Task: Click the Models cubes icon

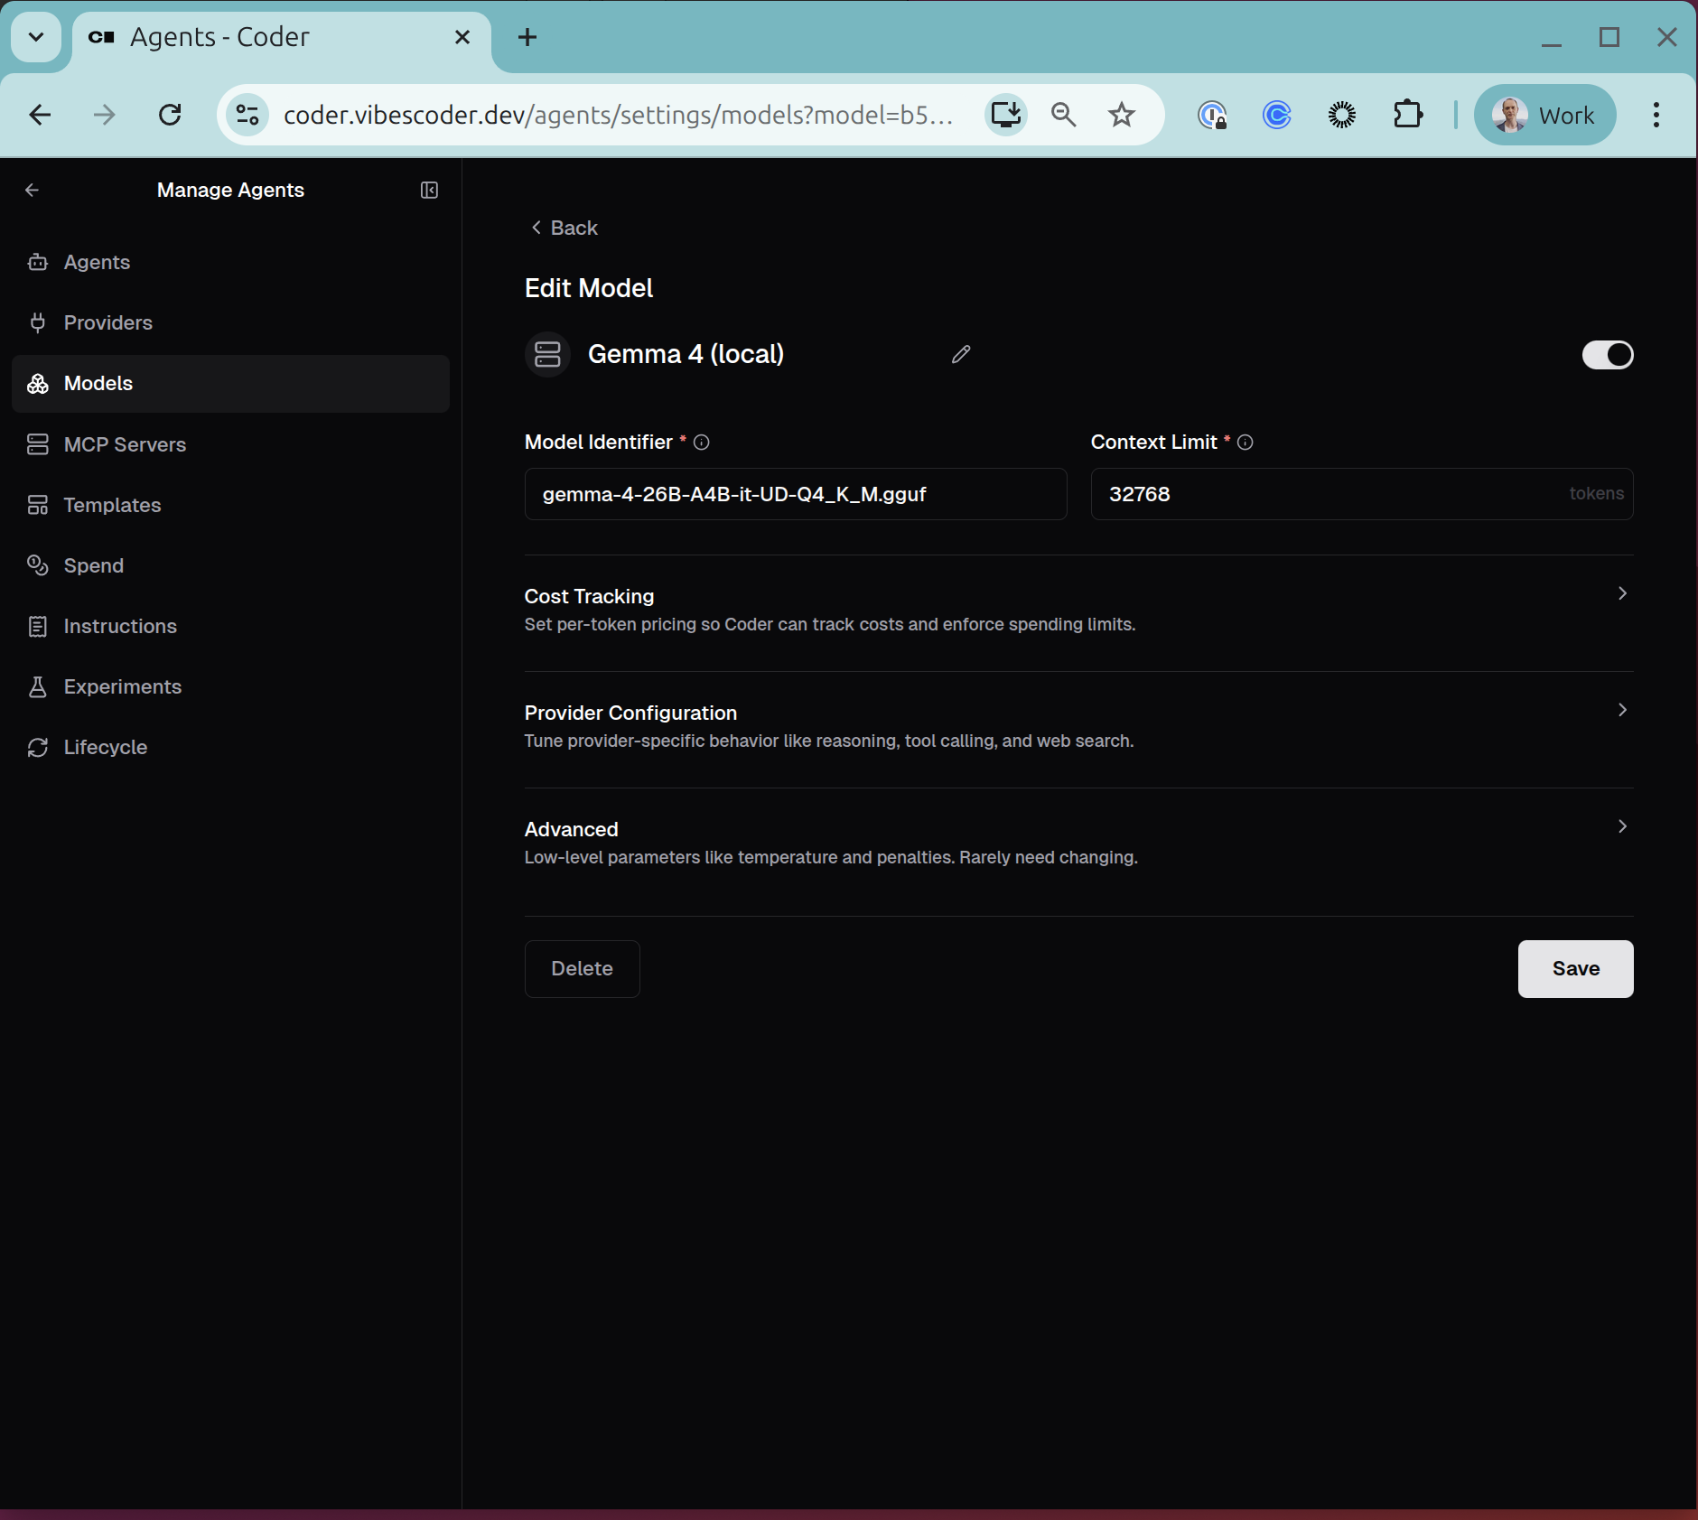Action: pos(37,383)
